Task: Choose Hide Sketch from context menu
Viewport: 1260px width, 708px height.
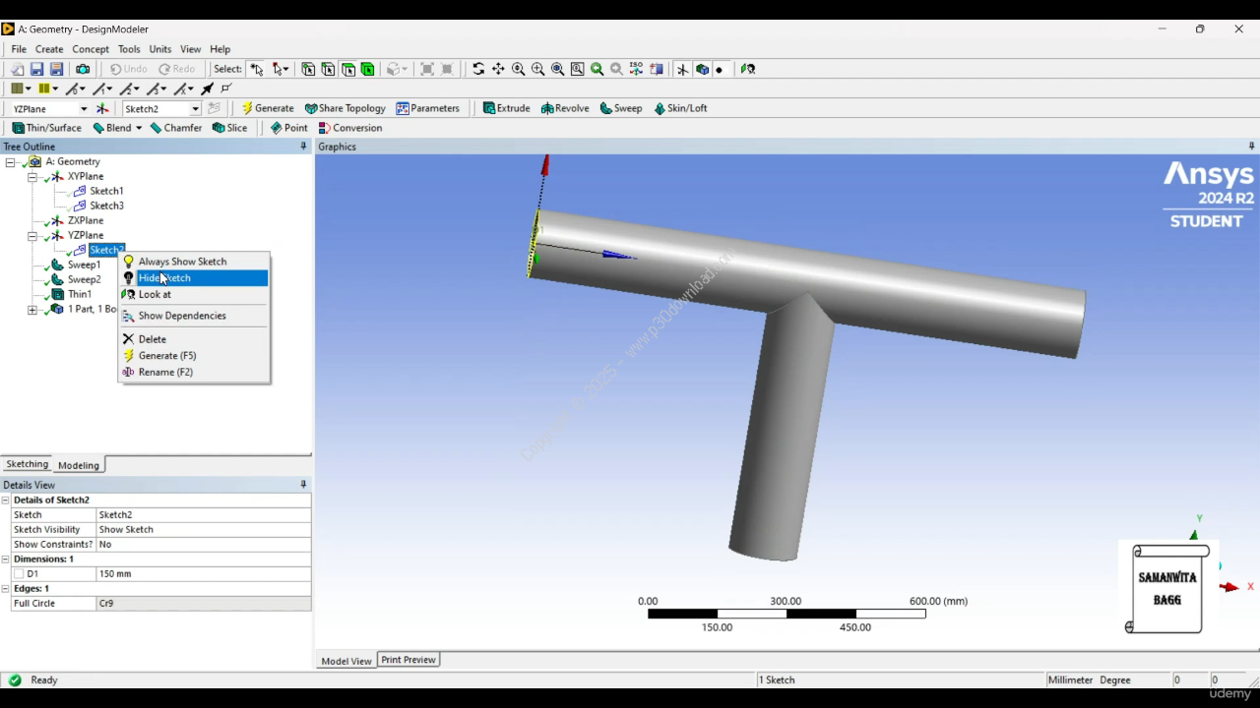Action: coord(194,278)
